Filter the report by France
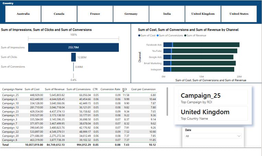The width and height of the screenshot is (262, 156). [95, 14]
